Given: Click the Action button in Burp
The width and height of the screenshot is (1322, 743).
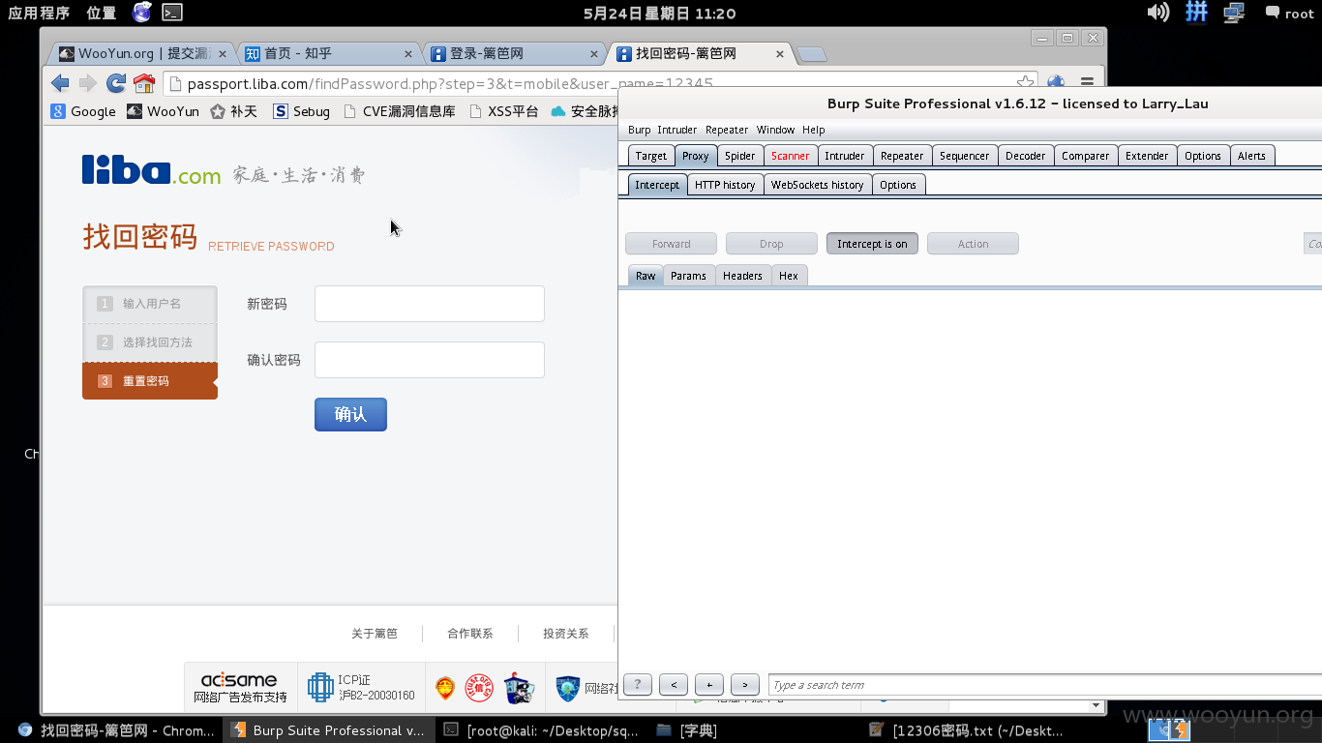Looking at the screenshot, I should point(973,244).
